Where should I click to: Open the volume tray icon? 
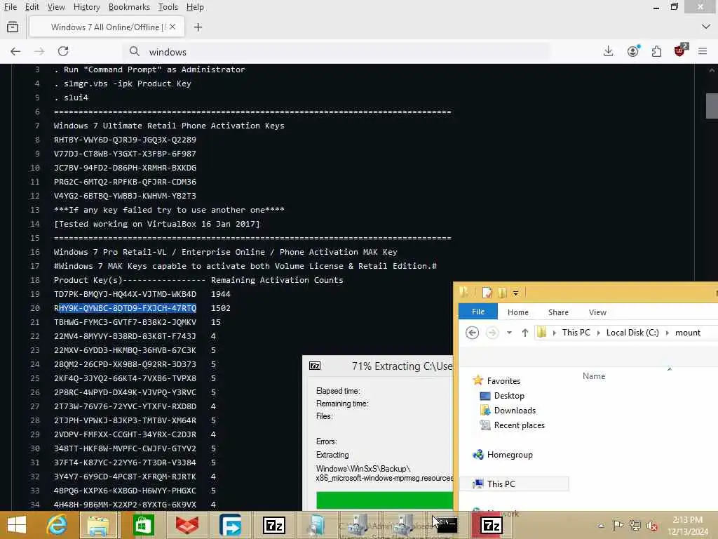coord(651,526)
